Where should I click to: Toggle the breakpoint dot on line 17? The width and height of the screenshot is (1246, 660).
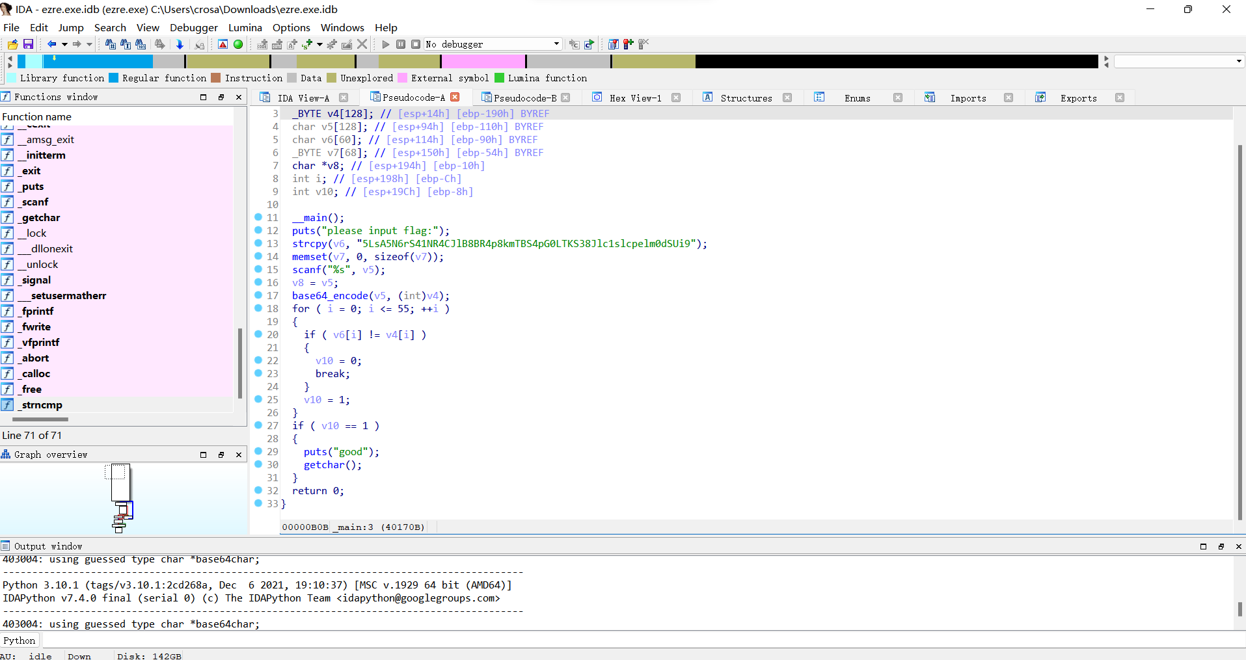tap(258, 295)
